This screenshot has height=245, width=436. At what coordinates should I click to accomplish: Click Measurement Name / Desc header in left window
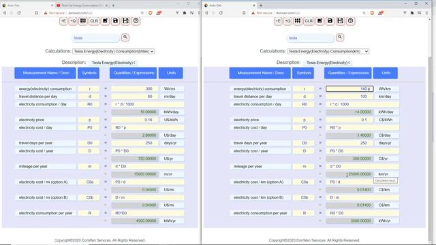click(x=46, y=73)
